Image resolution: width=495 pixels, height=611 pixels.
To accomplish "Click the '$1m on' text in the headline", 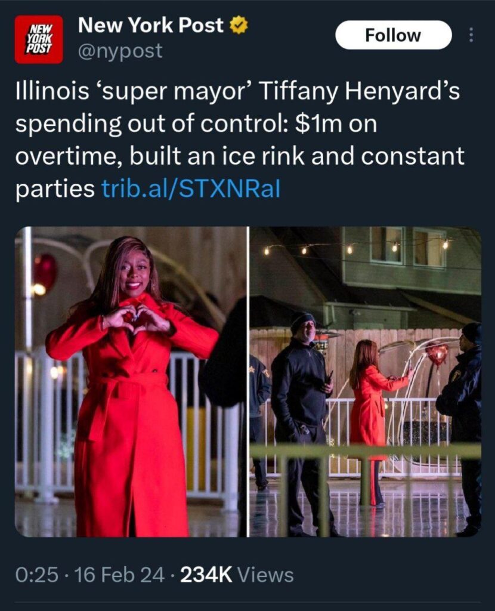I will [x=336, y=124].
